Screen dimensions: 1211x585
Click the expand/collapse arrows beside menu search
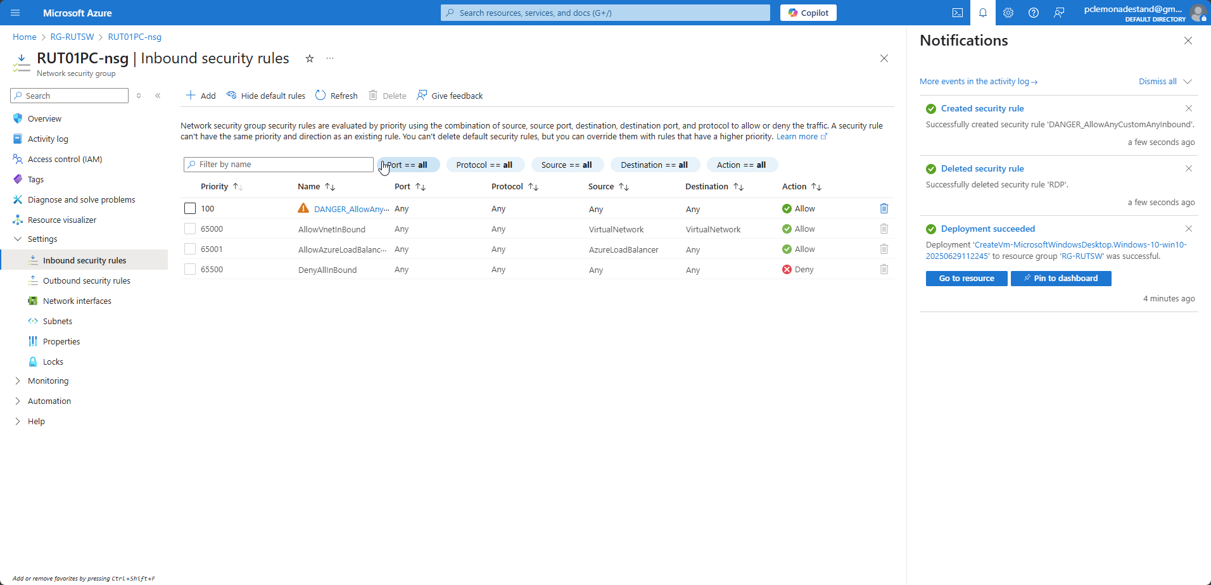139,96
